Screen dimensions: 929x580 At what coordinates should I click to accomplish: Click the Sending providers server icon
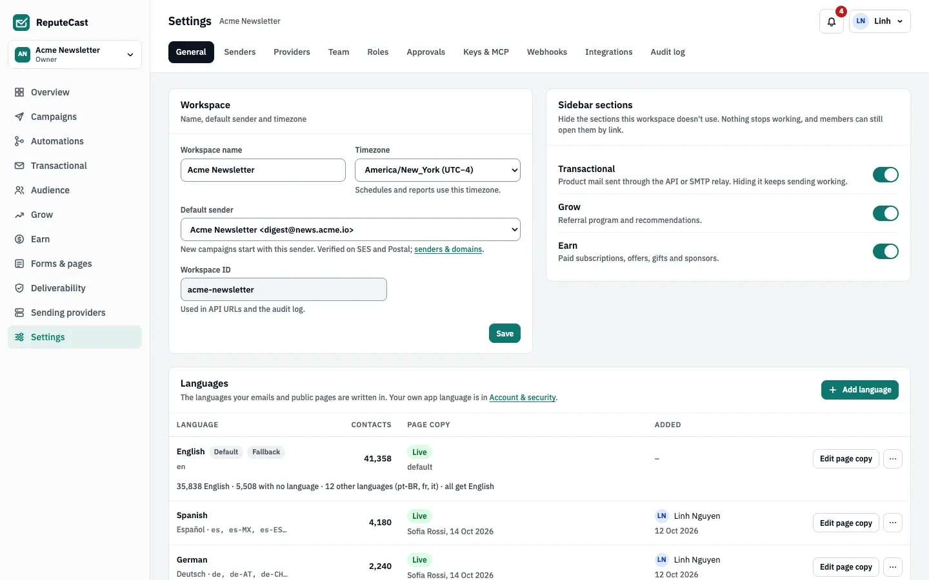pos(19,313)
